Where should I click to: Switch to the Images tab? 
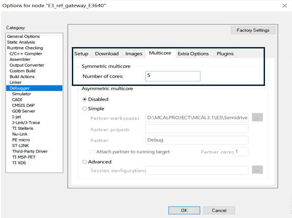pyautogui.click(x=134, y=54)
